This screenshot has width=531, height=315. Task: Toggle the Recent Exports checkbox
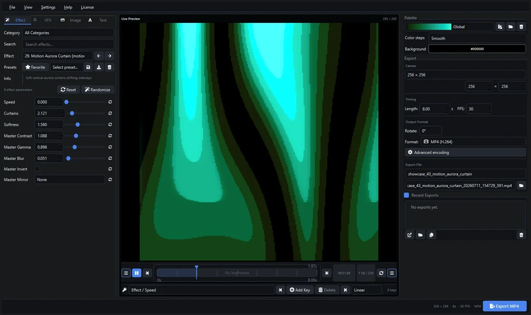(x=407, y=195)
